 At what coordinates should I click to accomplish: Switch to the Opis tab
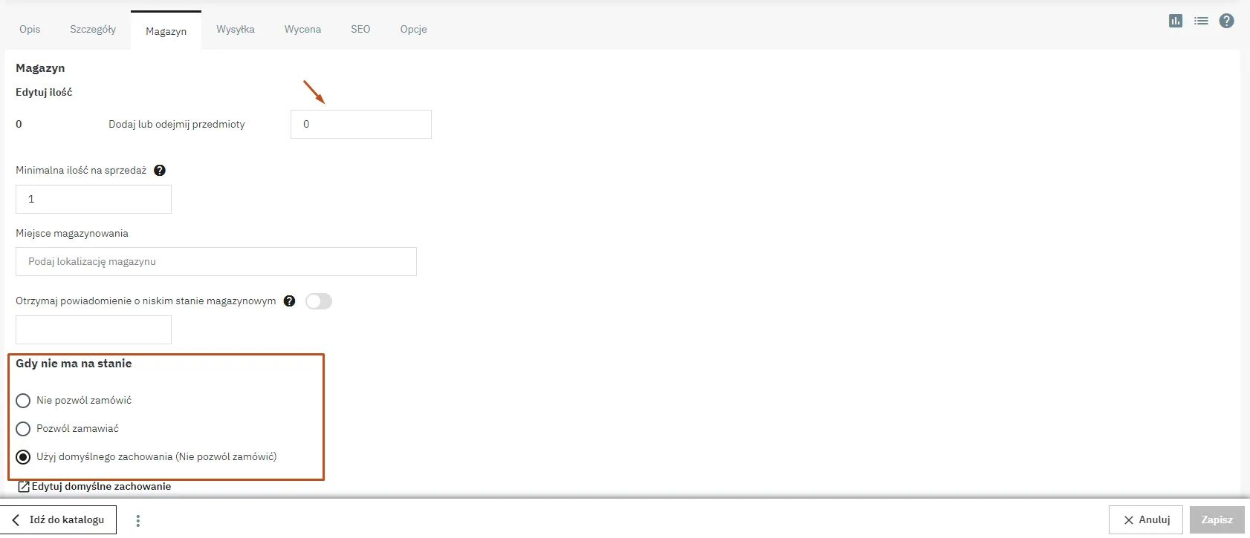30,30
